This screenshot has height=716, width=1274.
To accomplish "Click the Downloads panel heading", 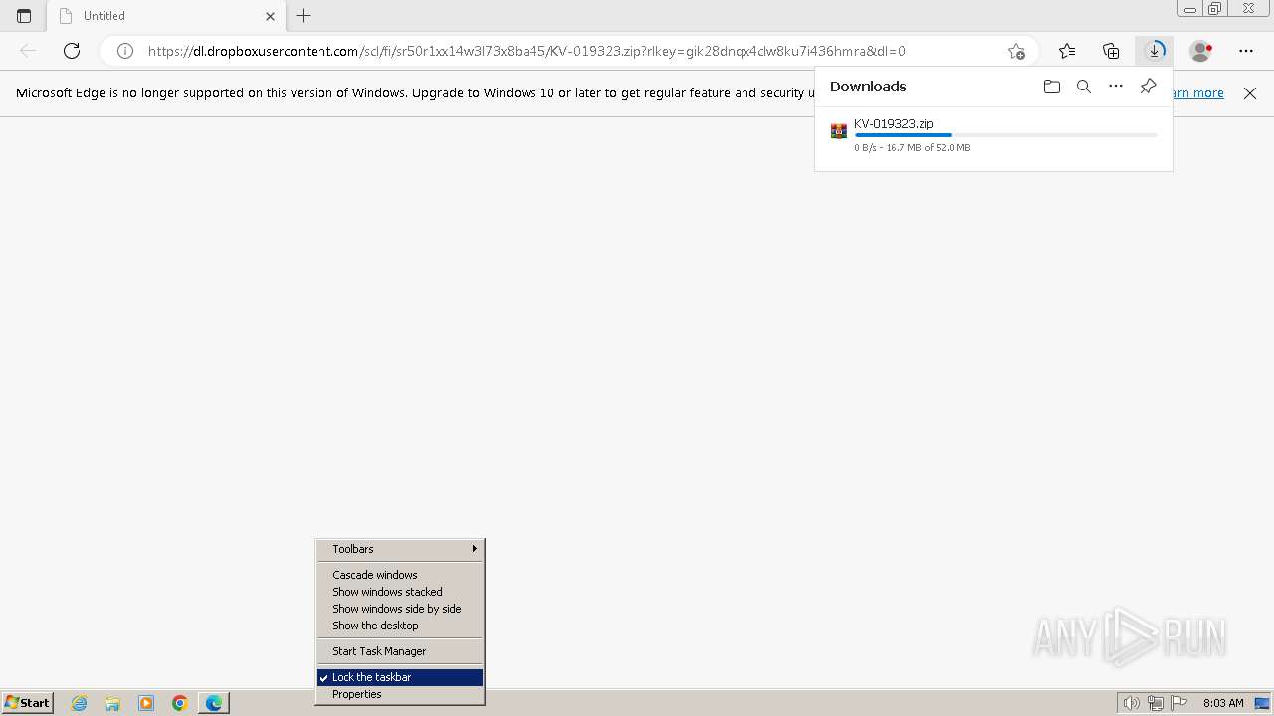I will point(868,87).
